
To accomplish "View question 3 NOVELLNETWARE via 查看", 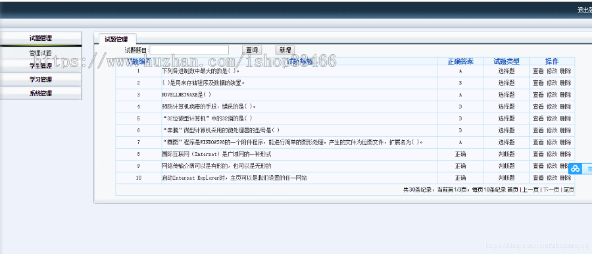I will click(x=538, y=95).
